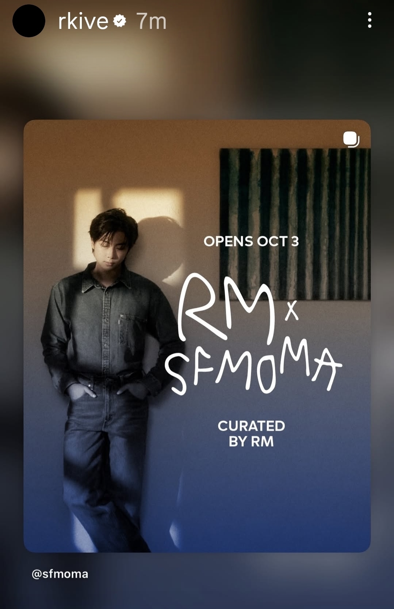Open the rkive username profile
Screen dimensions: 394x609
click(83, 21)
